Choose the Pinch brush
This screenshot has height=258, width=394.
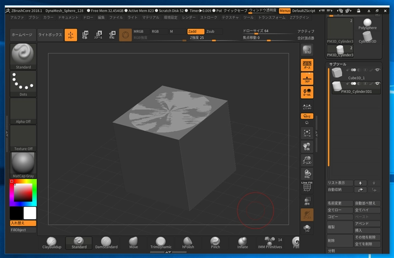click(215, 243)
